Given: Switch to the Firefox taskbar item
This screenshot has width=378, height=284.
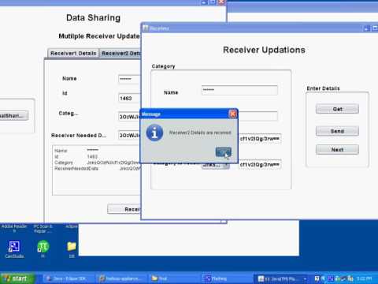Looking at the screenshot, I should 120,278.
